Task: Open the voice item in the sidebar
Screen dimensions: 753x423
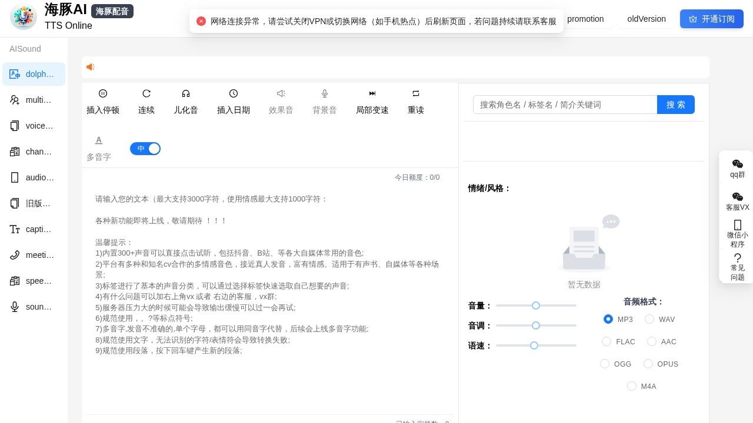Action: point(34,126)
